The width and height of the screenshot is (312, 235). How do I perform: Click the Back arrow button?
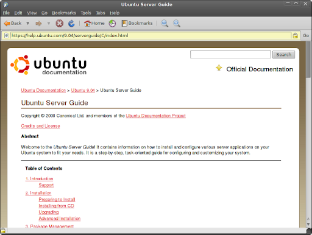(x=13, y=23)
